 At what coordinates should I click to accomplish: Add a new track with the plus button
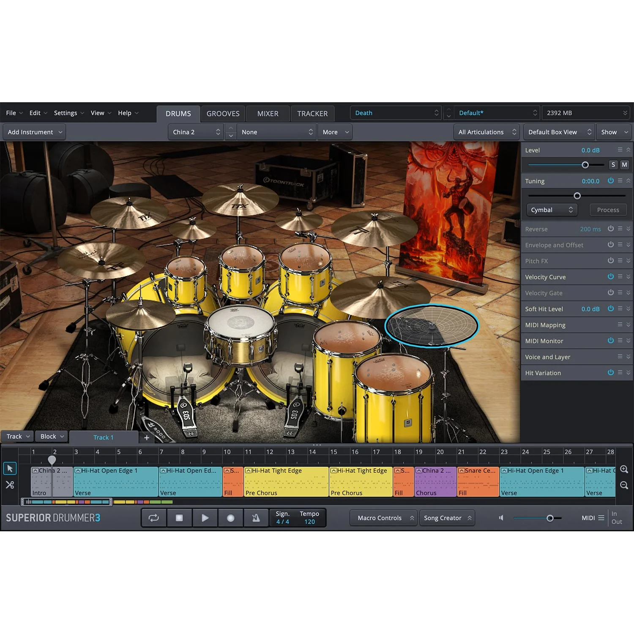[147, 437]
